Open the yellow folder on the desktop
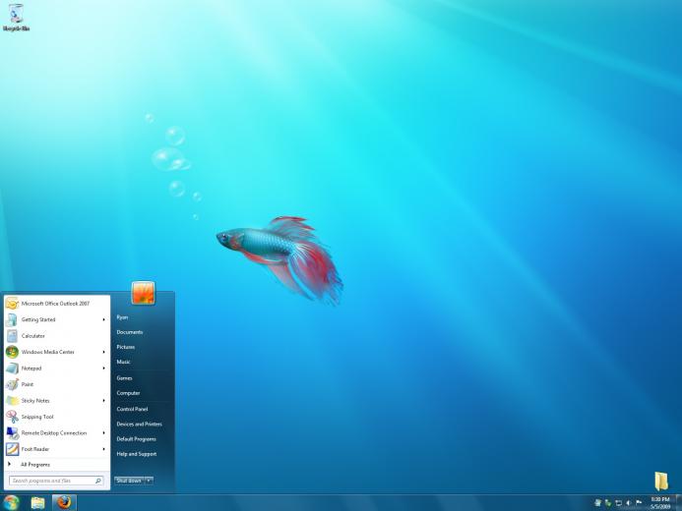682x511 pixels. 661,482
